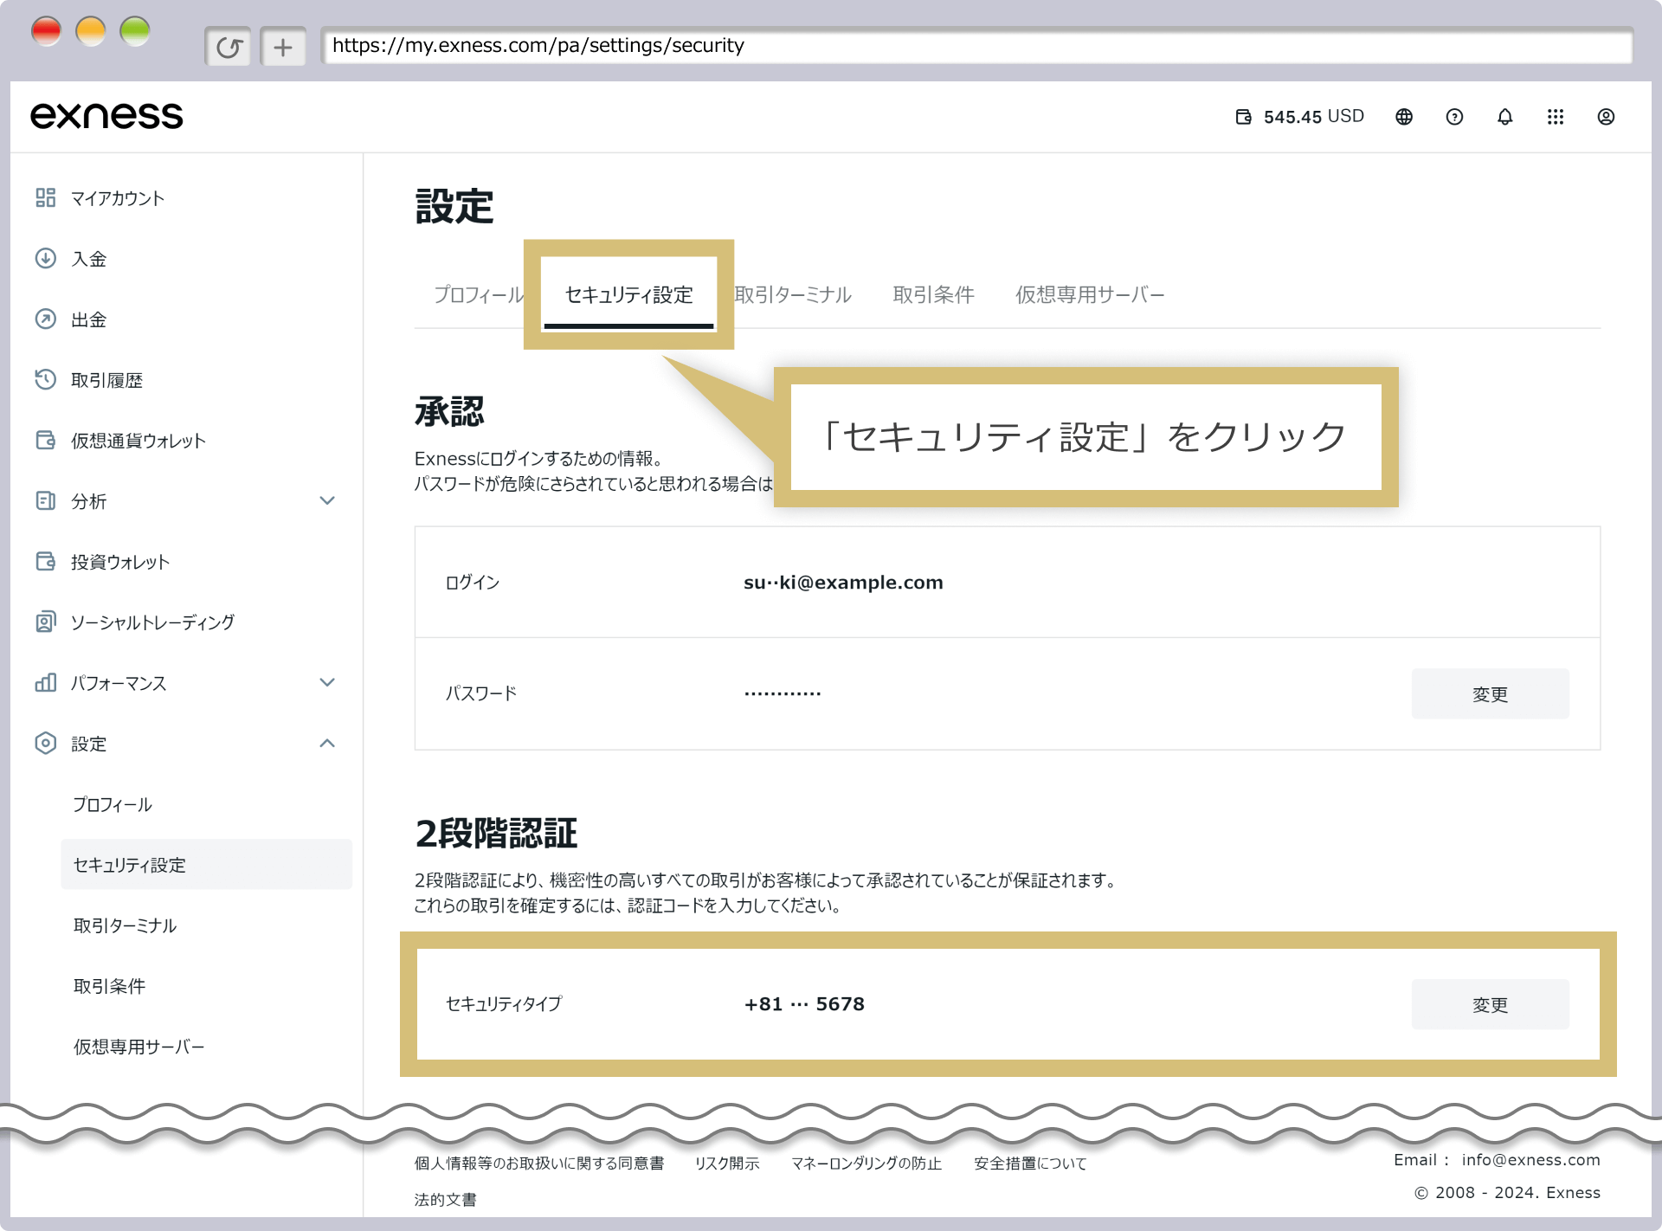This screenshot has width=1662, height=1231.
Task: Click 変更 button for セキュリティタイプ
Action: point(1490,1004)
